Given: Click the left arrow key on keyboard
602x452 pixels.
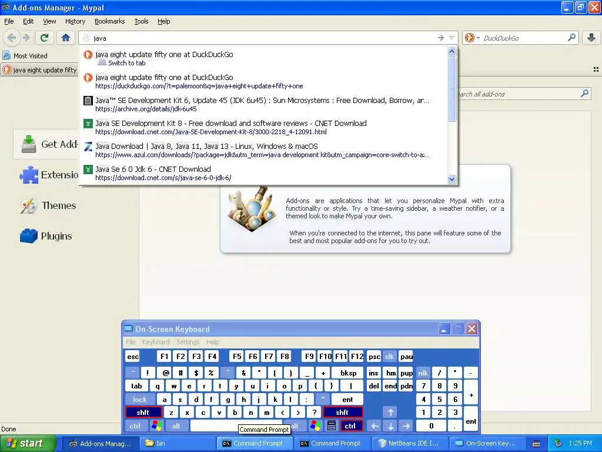Looking at the screenshot, I should (x=375, y=426).
